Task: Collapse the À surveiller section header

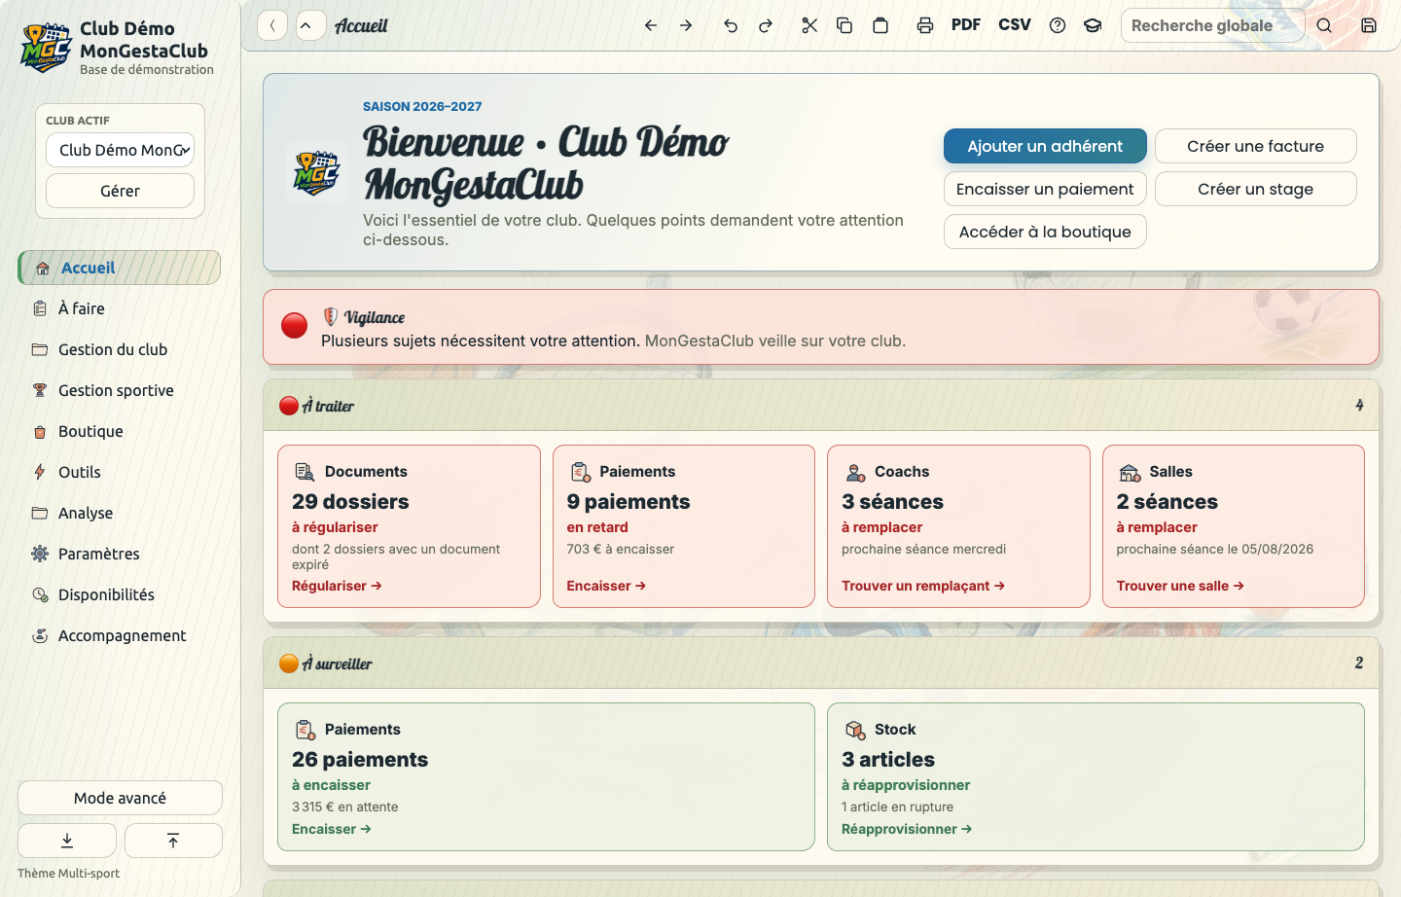Action: [x=821, y=664]
